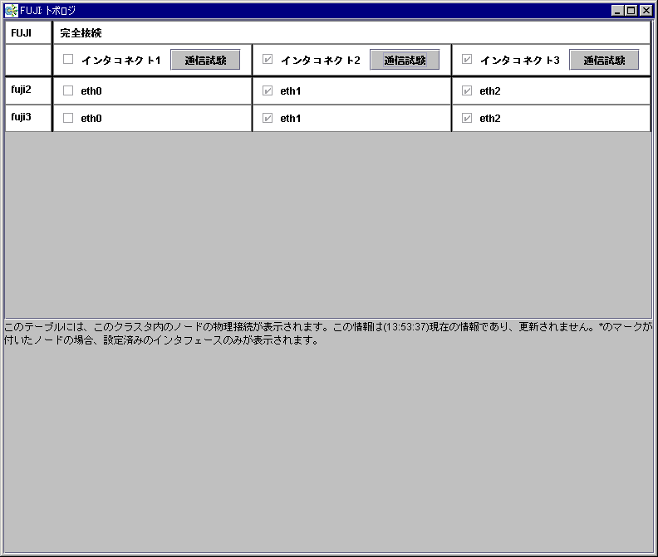Screen dimensions: 658x557
Task: Click the インタコネクト3 label
Action: pos(519,60)
